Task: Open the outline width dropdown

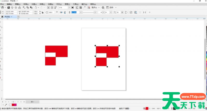Action: point(81,12)
